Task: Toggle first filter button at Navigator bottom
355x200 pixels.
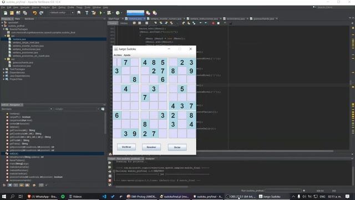Action: point(10,185)
